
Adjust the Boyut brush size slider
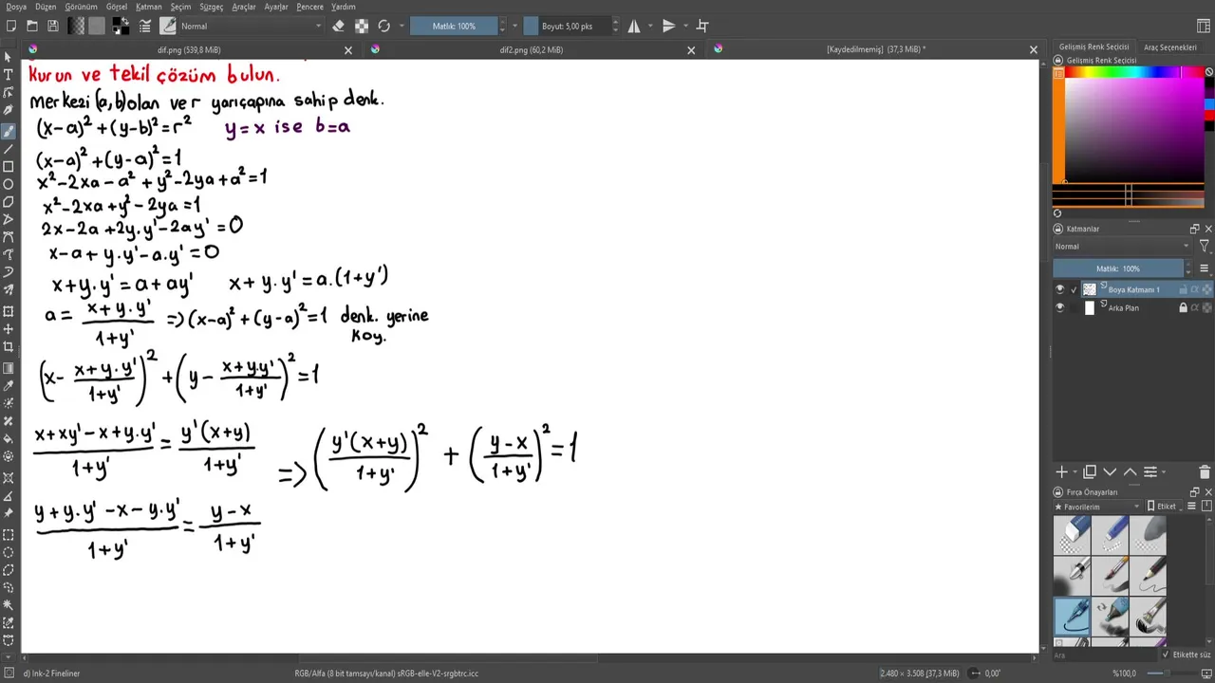(567, 26)
